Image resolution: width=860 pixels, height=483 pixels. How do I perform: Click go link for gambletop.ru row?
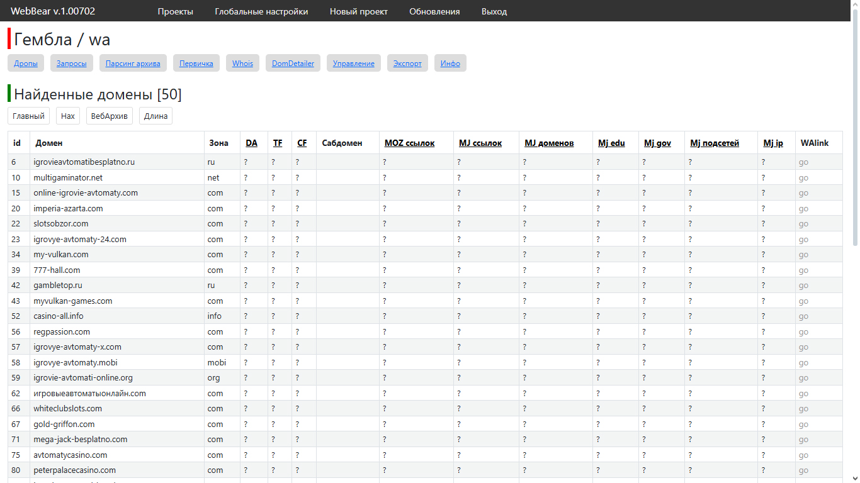[803, 286]
